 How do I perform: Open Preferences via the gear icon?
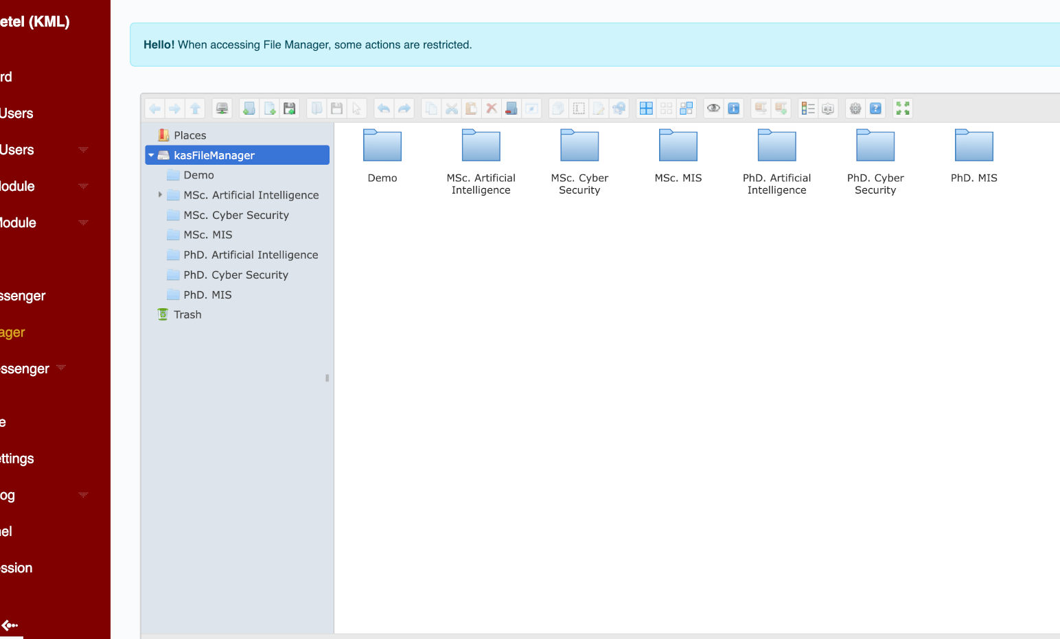click(855, 108)
